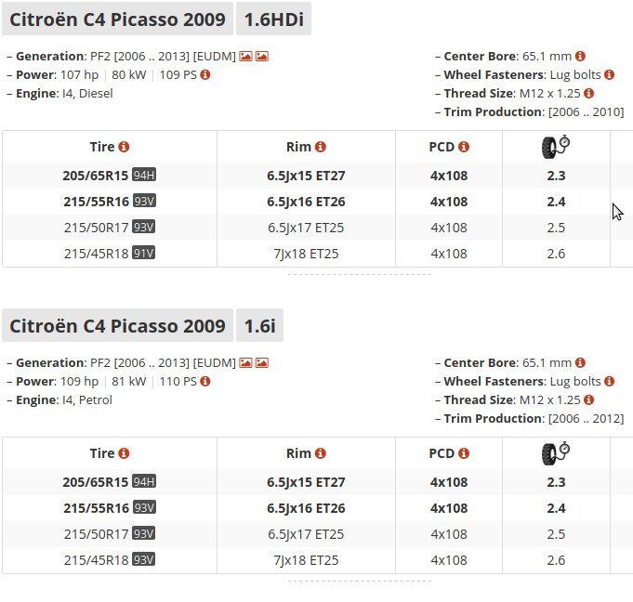Open Citroën C4 Picasso 2009 heading above 1.6HDi specs
The image size is (633, 602).
pyautogui.click(x=117, y=19)
